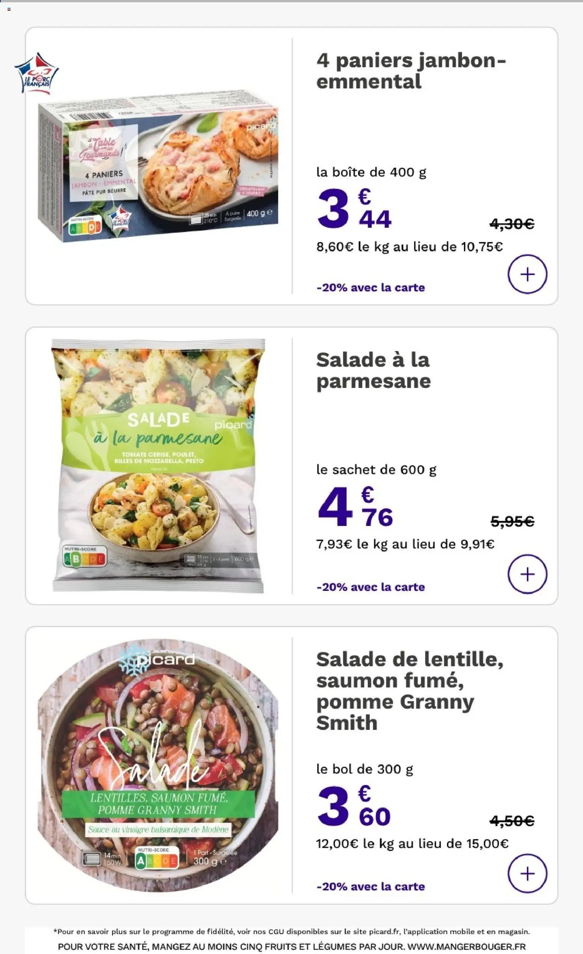Open the 4 paniers jambon-emmental title
This screenshot has width=583, height=954.
tap(411, 71)
